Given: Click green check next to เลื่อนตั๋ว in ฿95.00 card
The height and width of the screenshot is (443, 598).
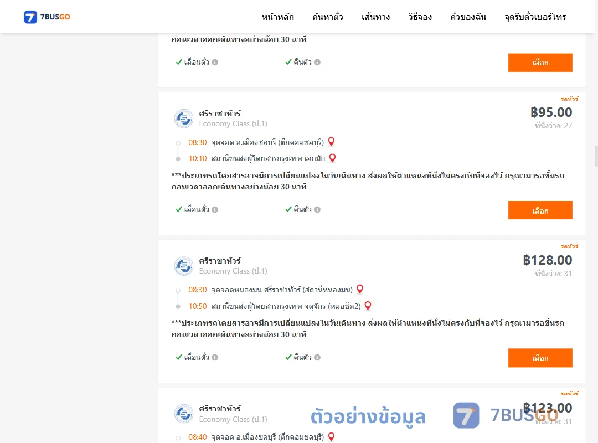Looking at the screenshot, I should [178, 209].
